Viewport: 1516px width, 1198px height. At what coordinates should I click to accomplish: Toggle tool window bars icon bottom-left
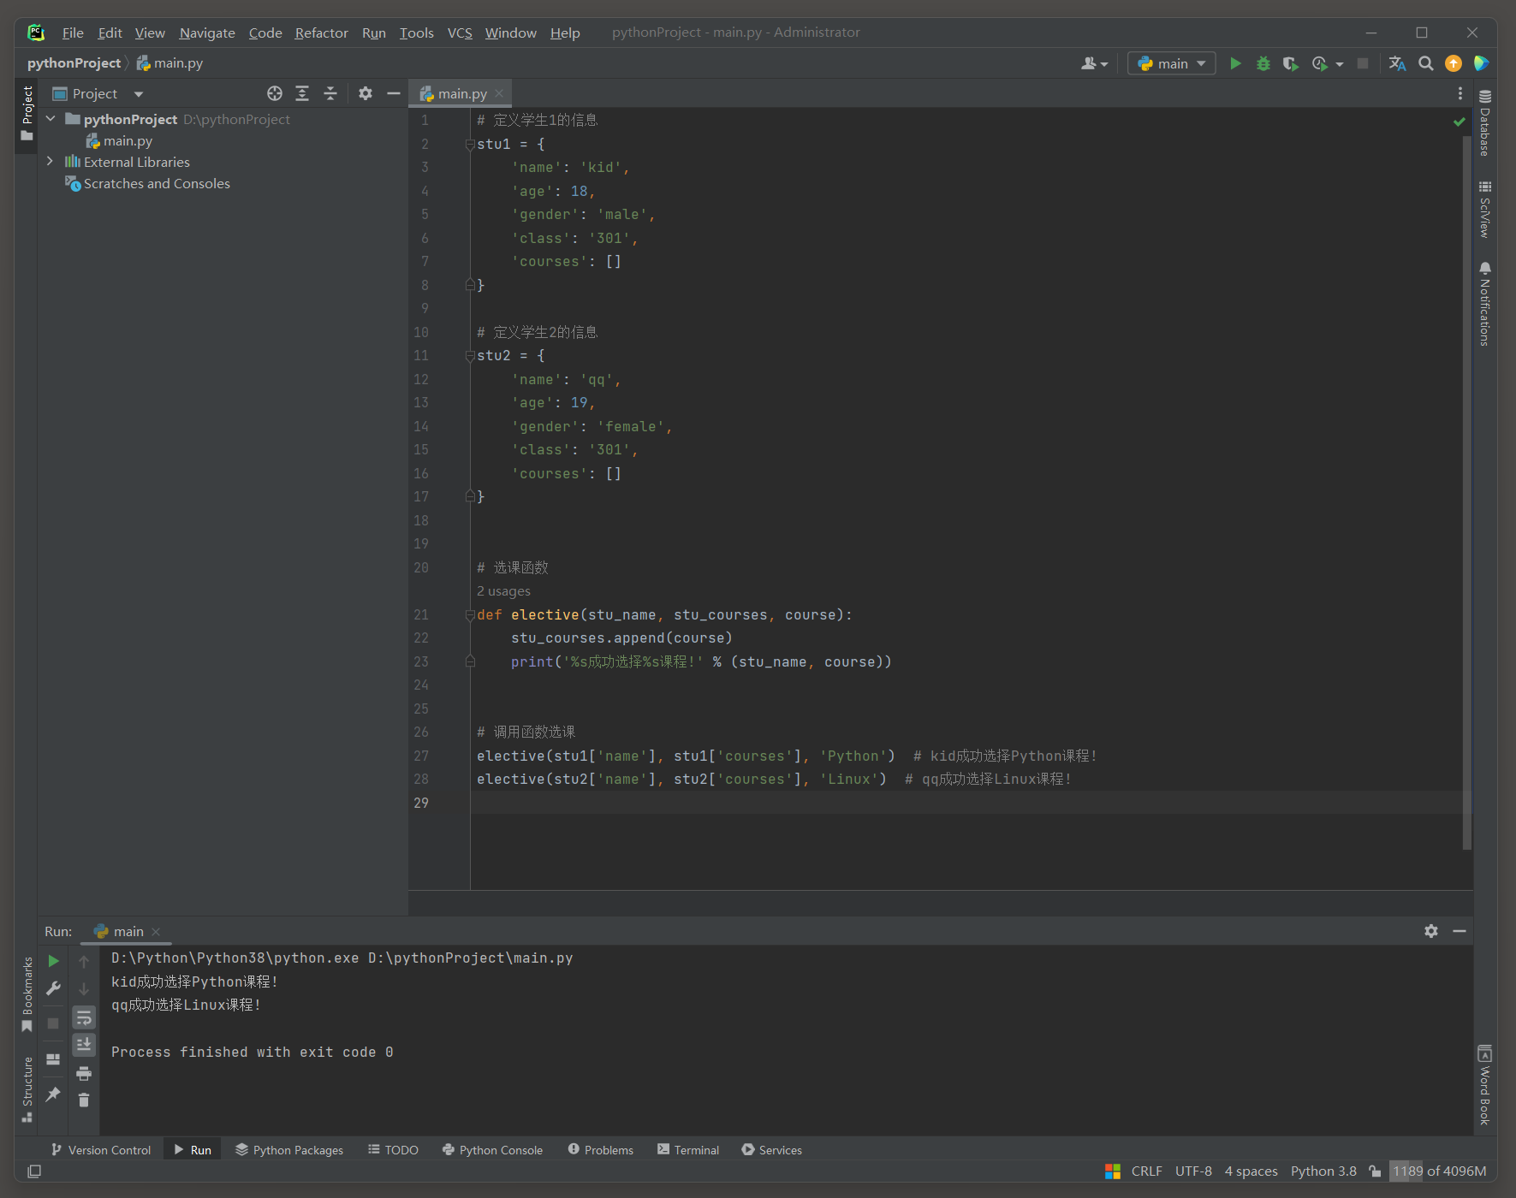(34, 1171)
